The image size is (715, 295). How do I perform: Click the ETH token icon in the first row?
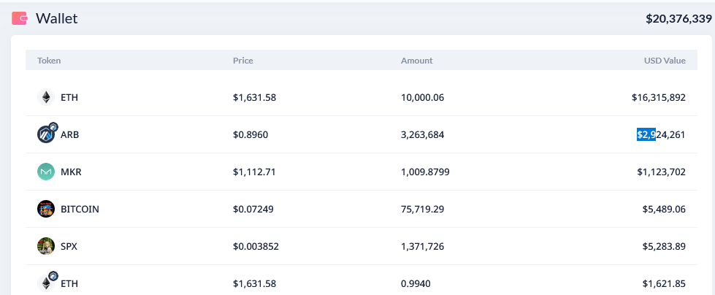pyautogui.click(x=46, y=97)
